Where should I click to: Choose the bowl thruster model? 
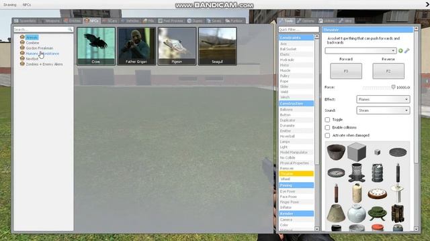[336, 152]
